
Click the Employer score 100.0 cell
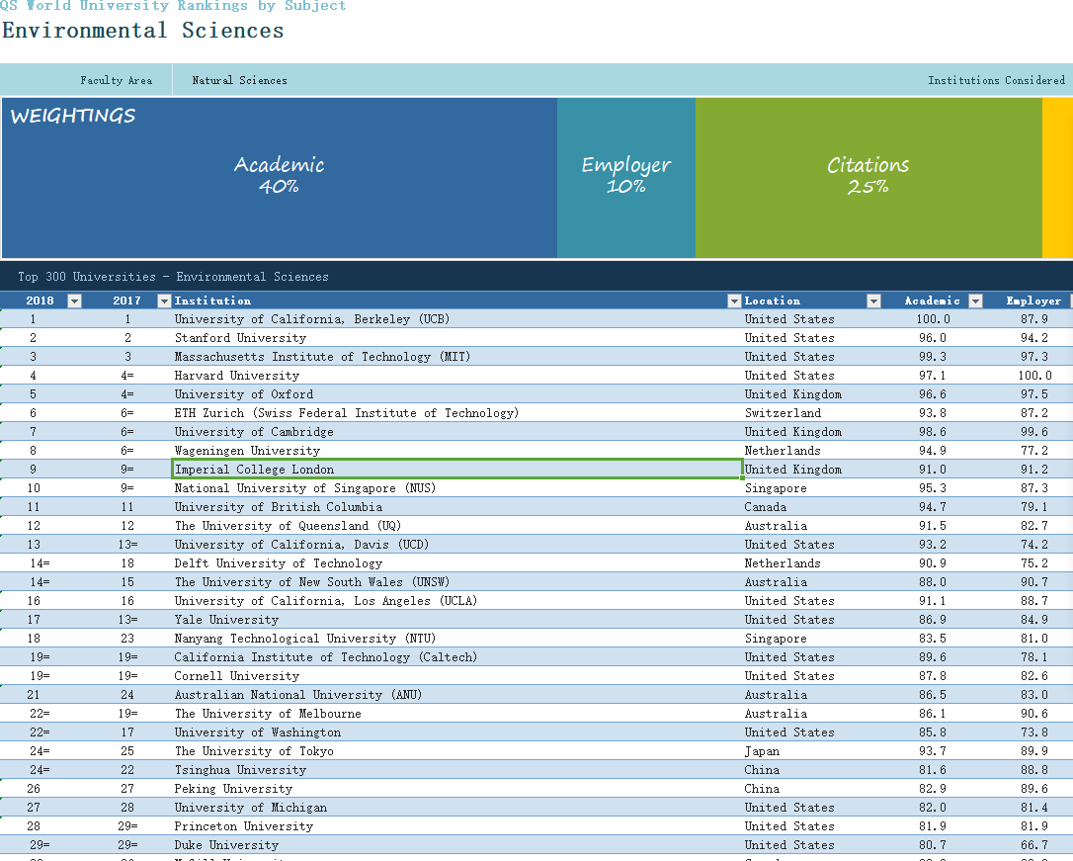click(x=1034, y=376)
